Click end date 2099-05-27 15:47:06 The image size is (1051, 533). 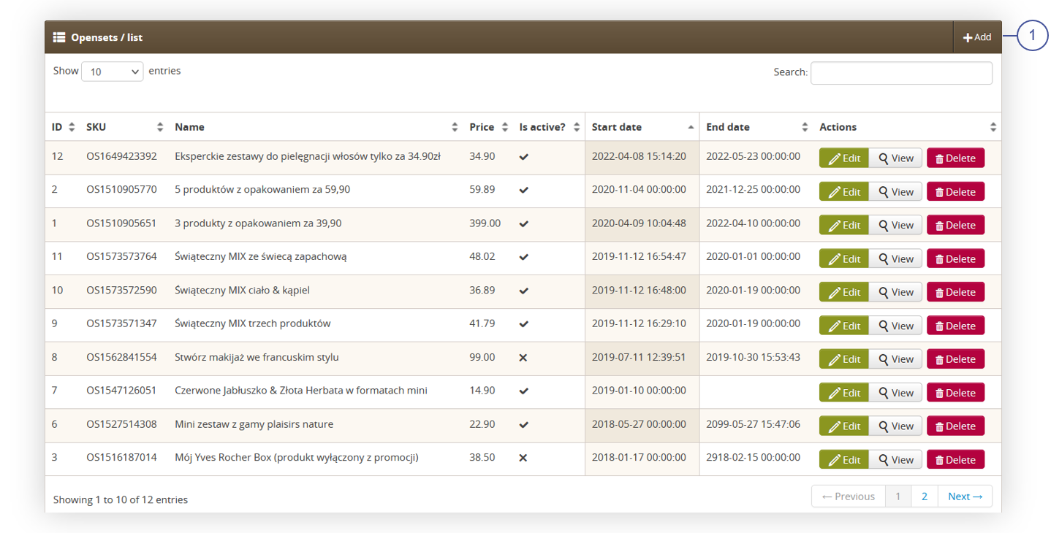[x=753, y=424]
